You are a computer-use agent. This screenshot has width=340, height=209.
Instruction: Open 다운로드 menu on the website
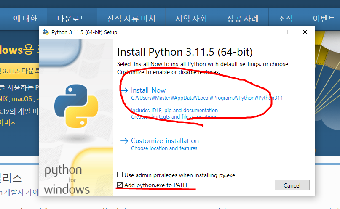[72, 19]
